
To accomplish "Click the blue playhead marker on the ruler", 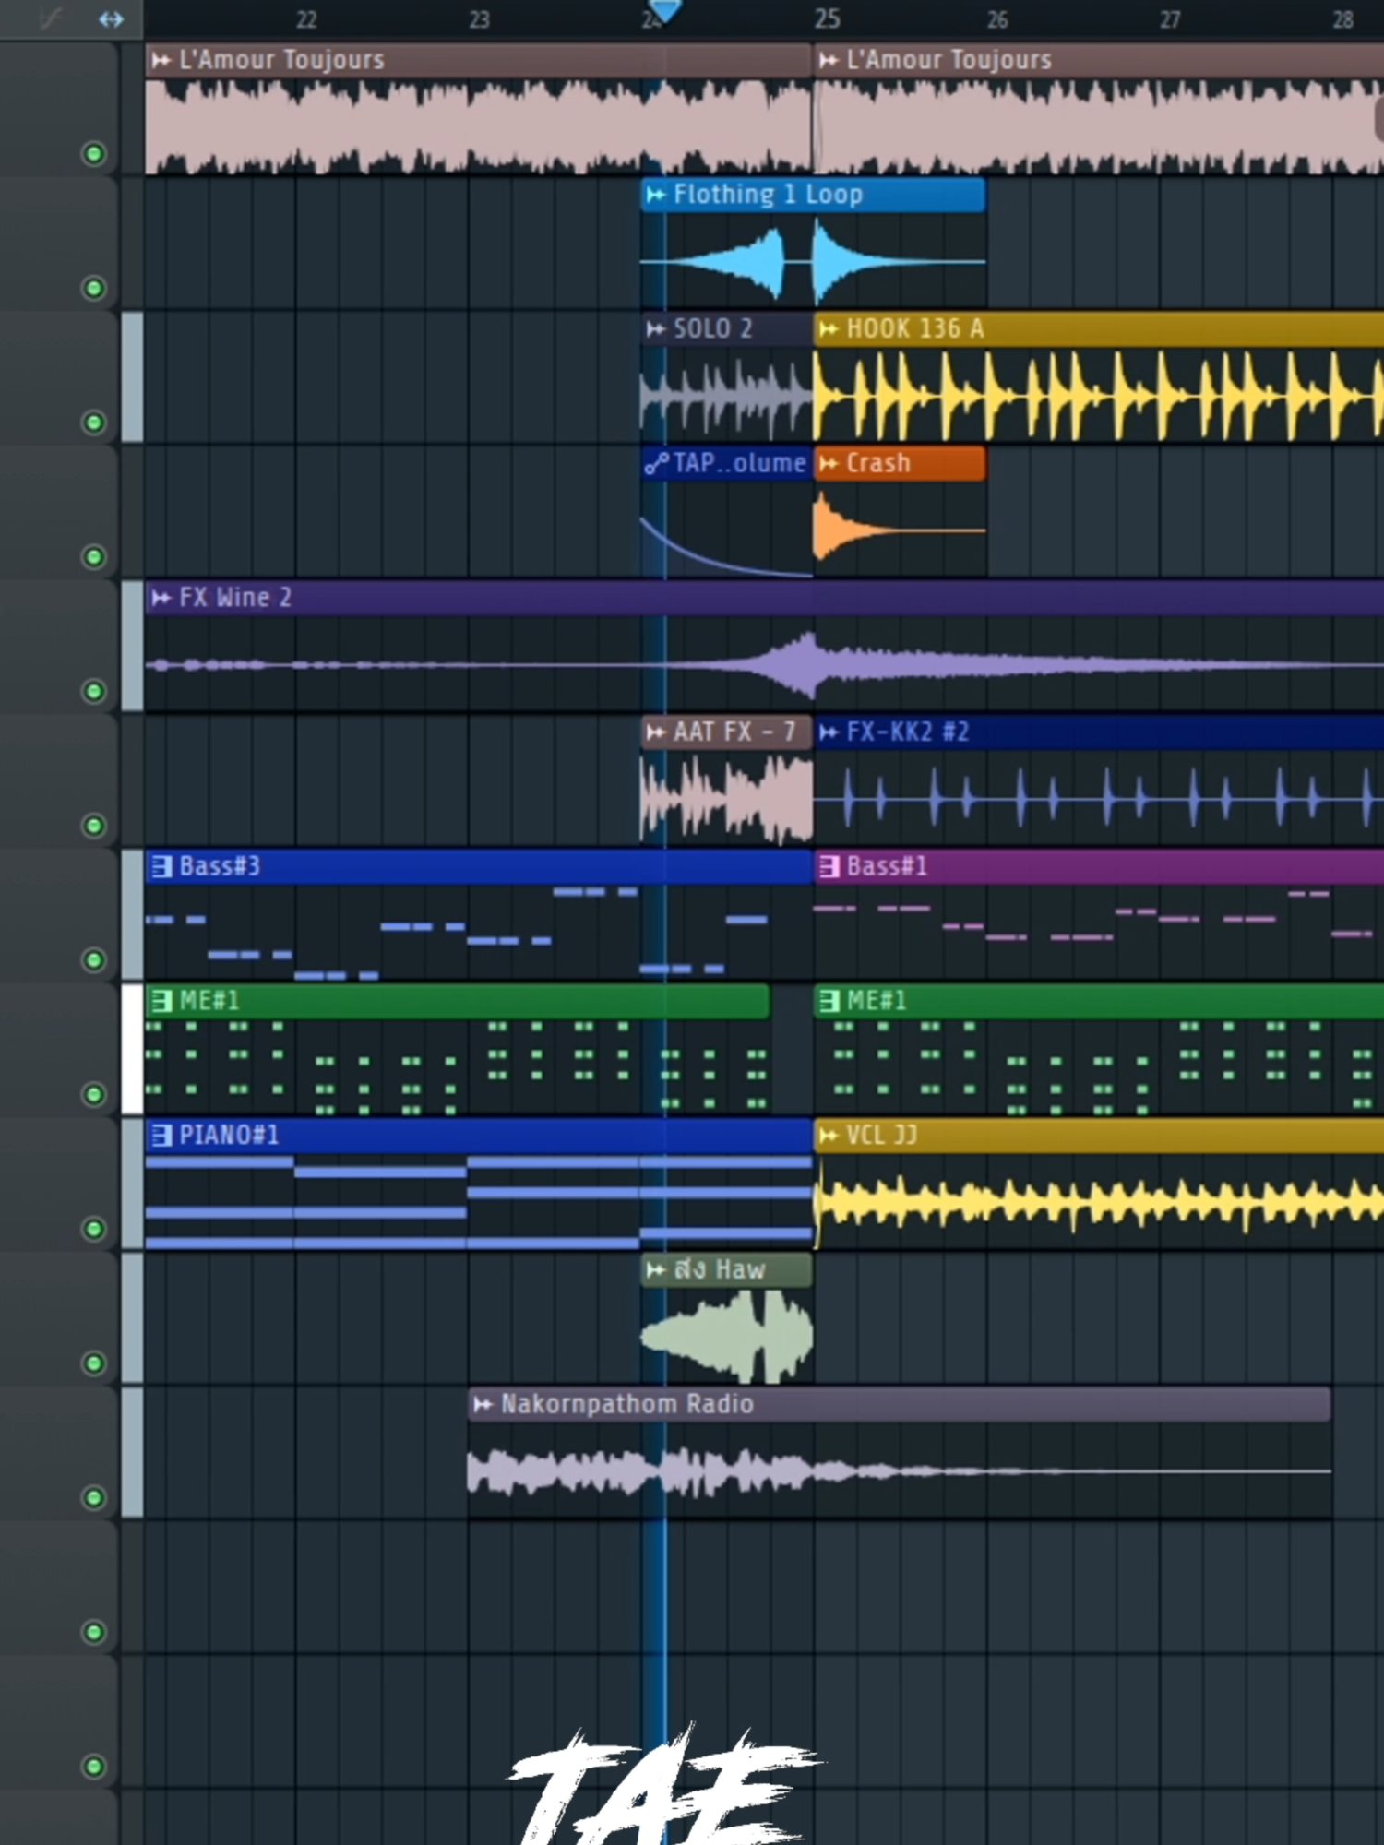I will tap(664, 11).
